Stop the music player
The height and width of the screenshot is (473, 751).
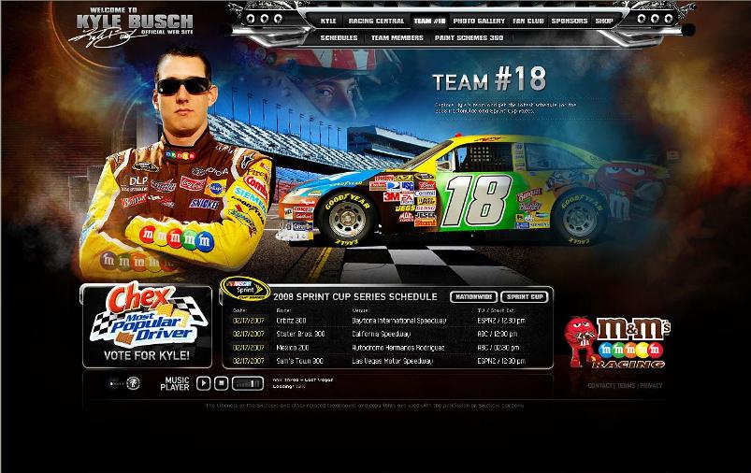[x=221, y=383]
